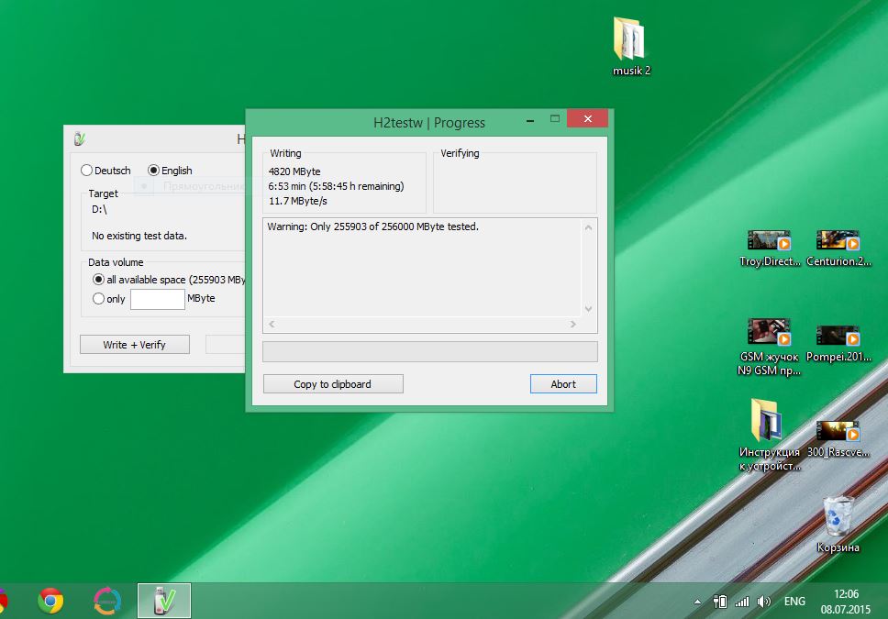Click the H2testw taskbar button
The width and height of the screenshot is (888, 619).
(x=164, y=601)
